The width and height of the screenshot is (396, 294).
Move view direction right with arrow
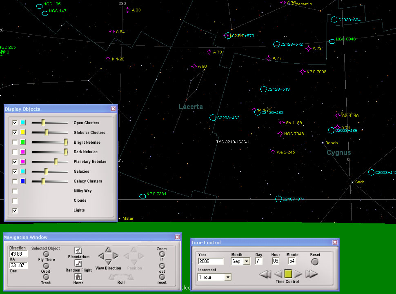click(116, 256)
